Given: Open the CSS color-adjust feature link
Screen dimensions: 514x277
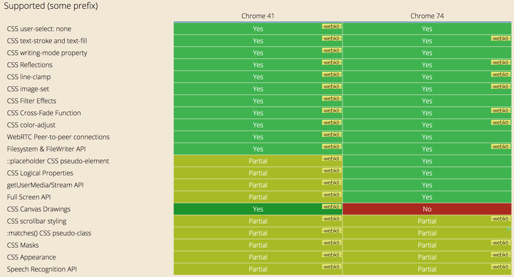Looking at the screenshot, I should point(31,125).
